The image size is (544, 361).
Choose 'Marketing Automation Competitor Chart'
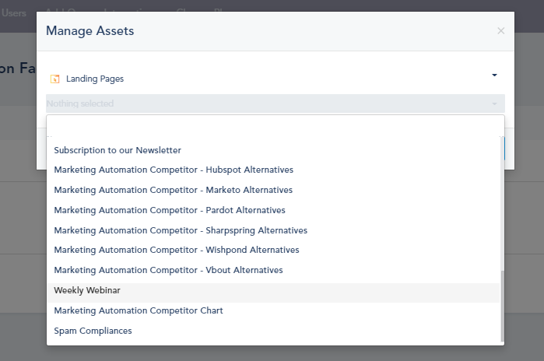(139, 310)
